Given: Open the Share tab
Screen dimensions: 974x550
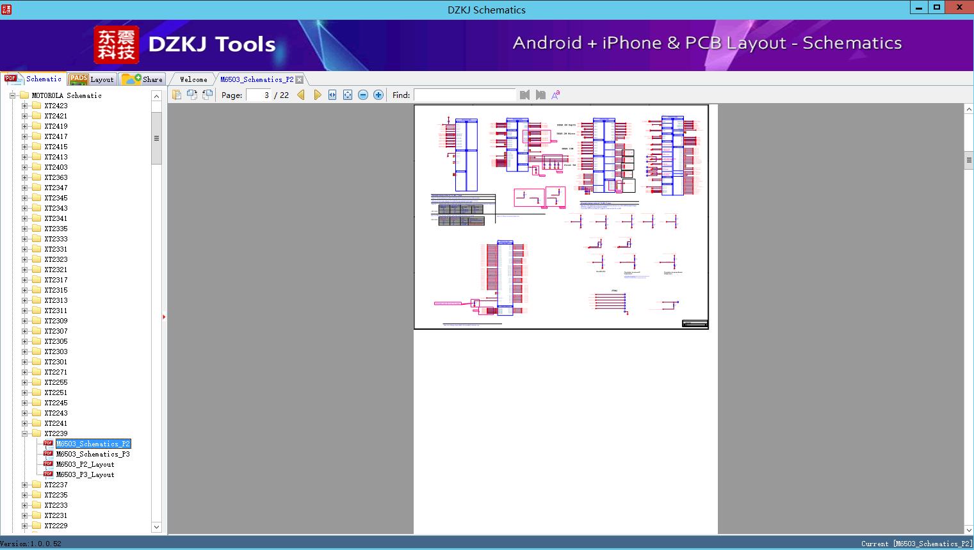Looking at the screenshot, I should (x=142, y=79).
